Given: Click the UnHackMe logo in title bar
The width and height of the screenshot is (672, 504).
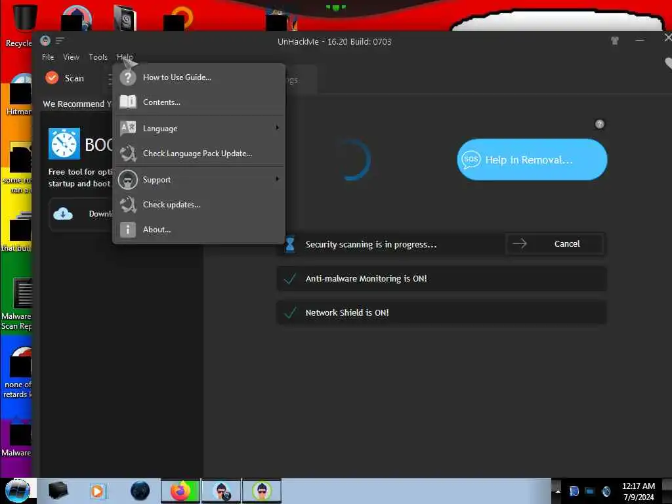Looking at the screenshot, I should click(x=45, y=41).
